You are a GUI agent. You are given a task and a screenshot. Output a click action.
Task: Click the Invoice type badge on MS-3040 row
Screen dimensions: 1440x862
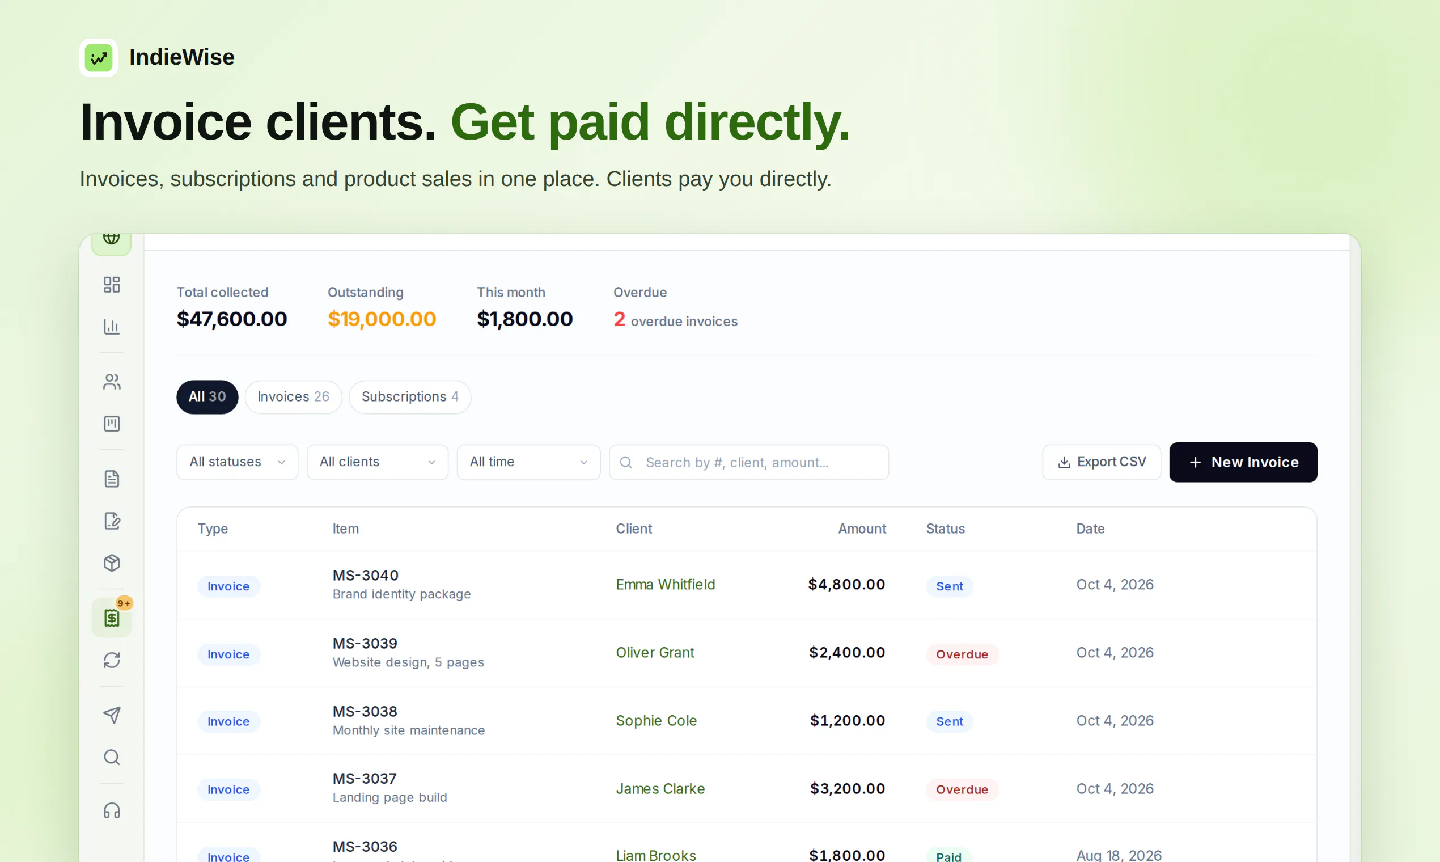(228, 586)
